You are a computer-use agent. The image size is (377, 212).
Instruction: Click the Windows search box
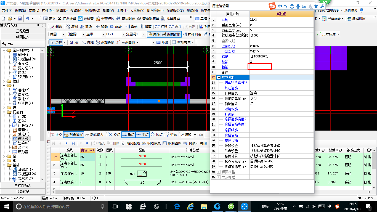(60, 206)
